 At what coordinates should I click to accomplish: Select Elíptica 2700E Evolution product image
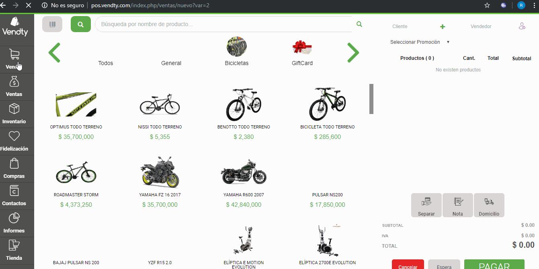(x=328, y=241)
